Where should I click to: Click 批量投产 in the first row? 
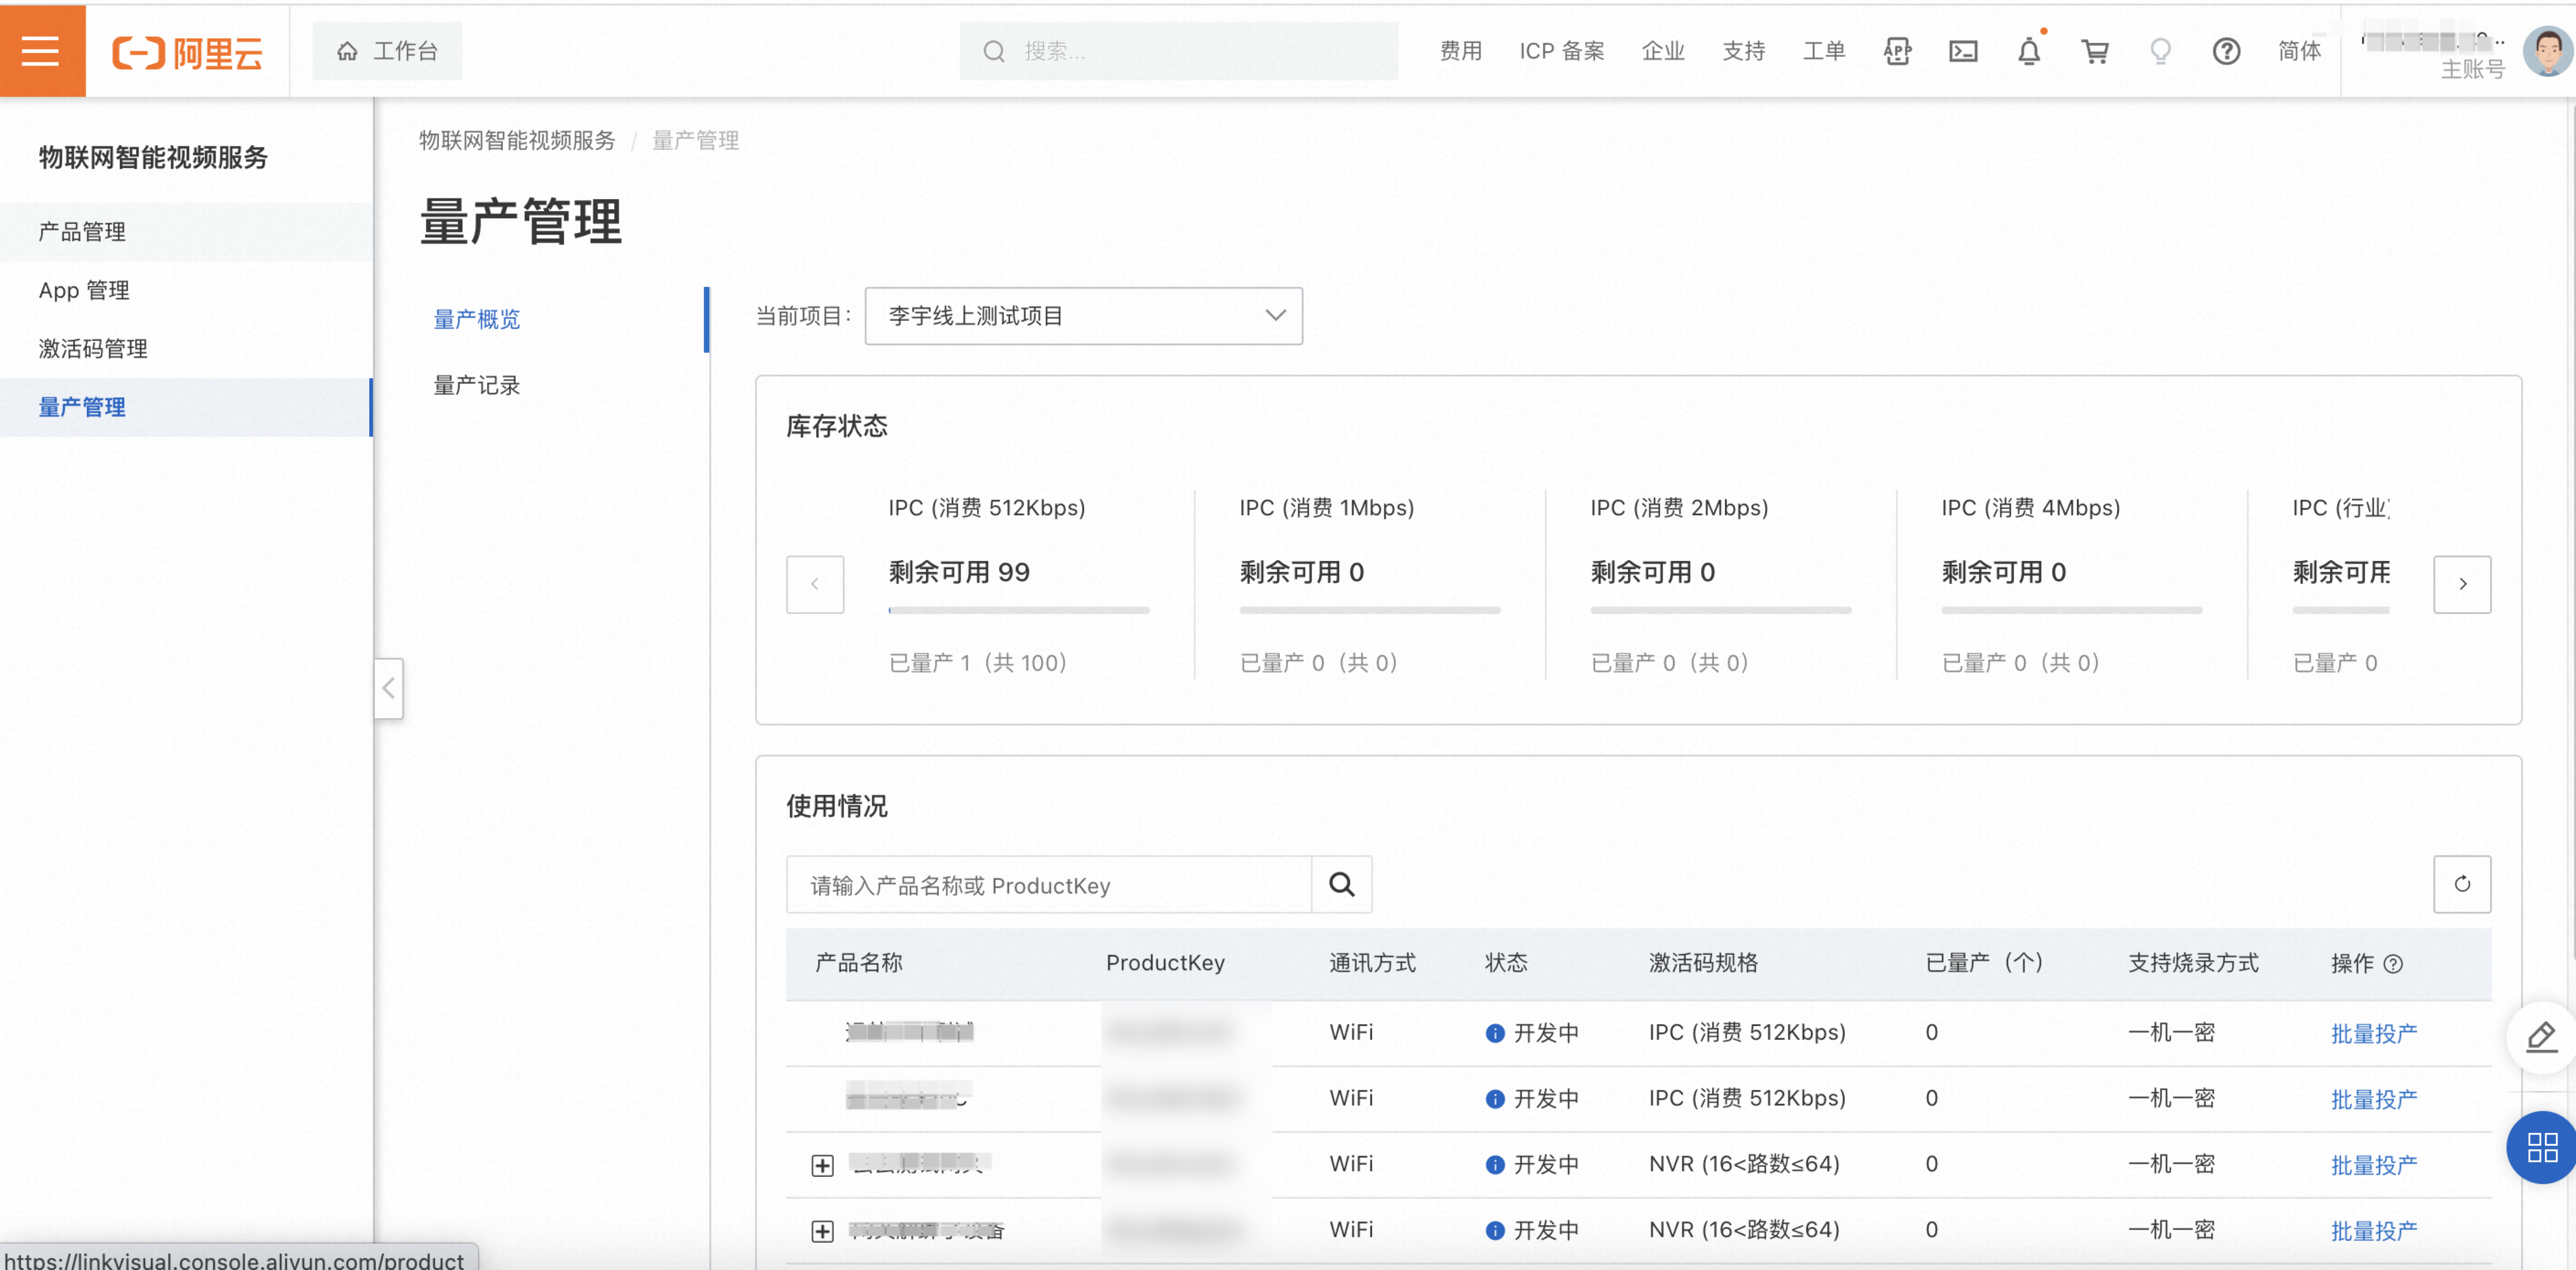point(2373,1033)
